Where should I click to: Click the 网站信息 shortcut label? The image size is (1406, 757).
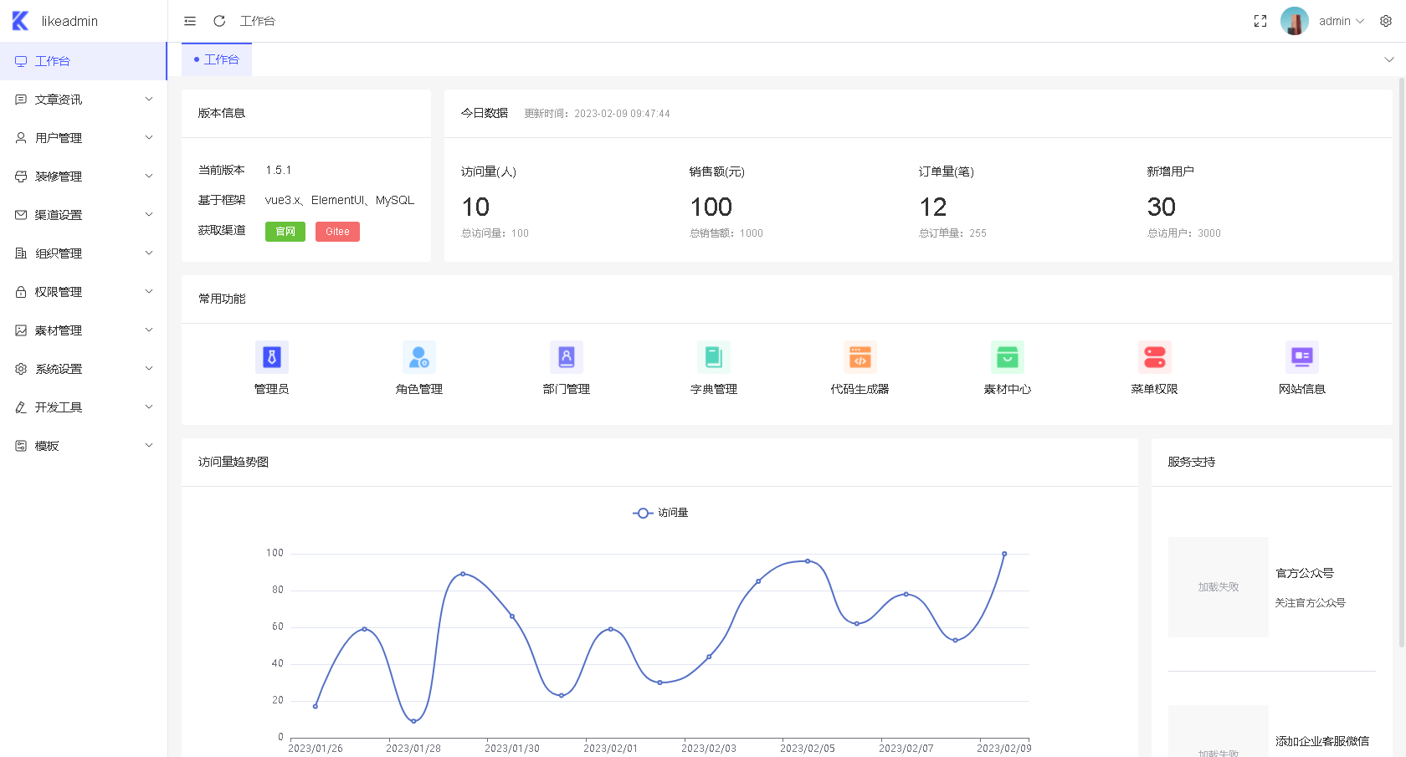pyautogui.click(x=1302, y=389)
